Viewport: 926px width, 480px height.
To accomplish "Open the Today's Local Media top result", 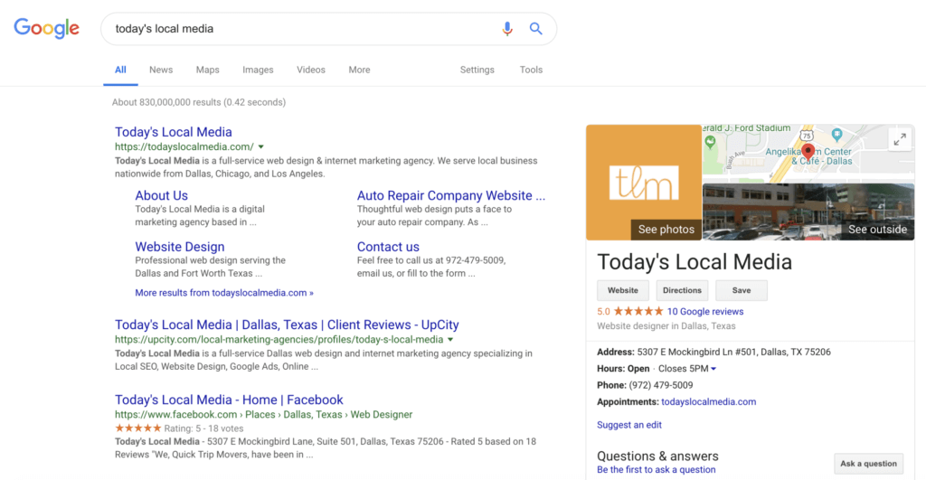I will (173, 132).
